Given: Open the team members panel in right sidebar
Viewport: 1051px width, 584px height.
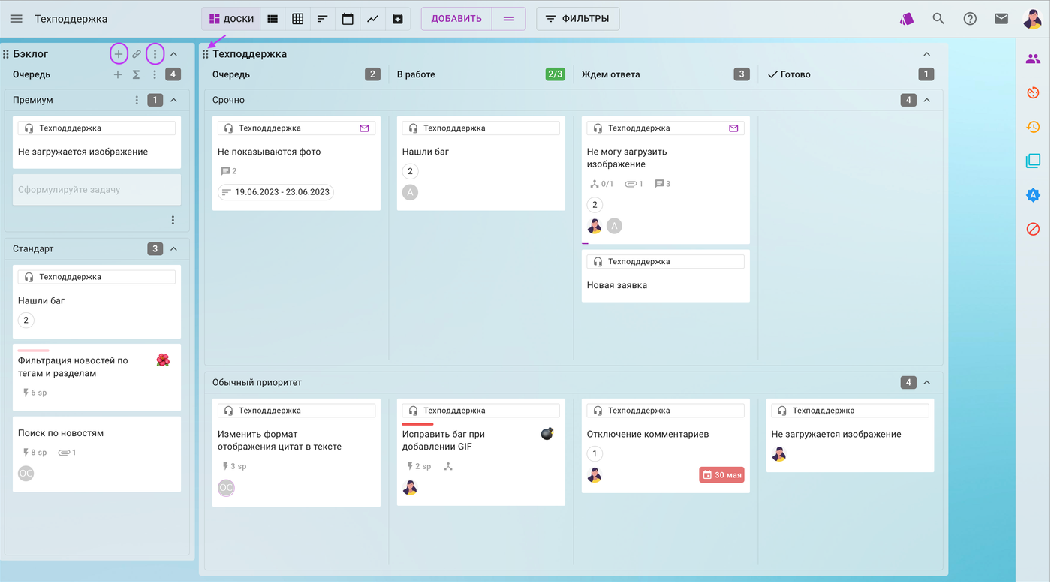Looking at the screenshot, I should (1033, 58).
